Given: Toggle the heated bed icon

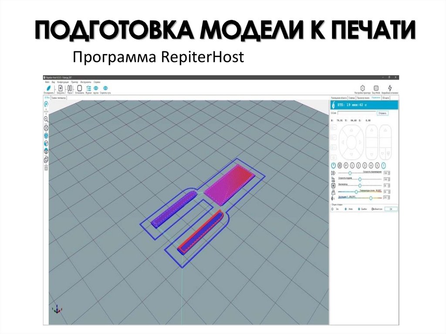Looking at the screenshot, I should [x=333, y=192].
